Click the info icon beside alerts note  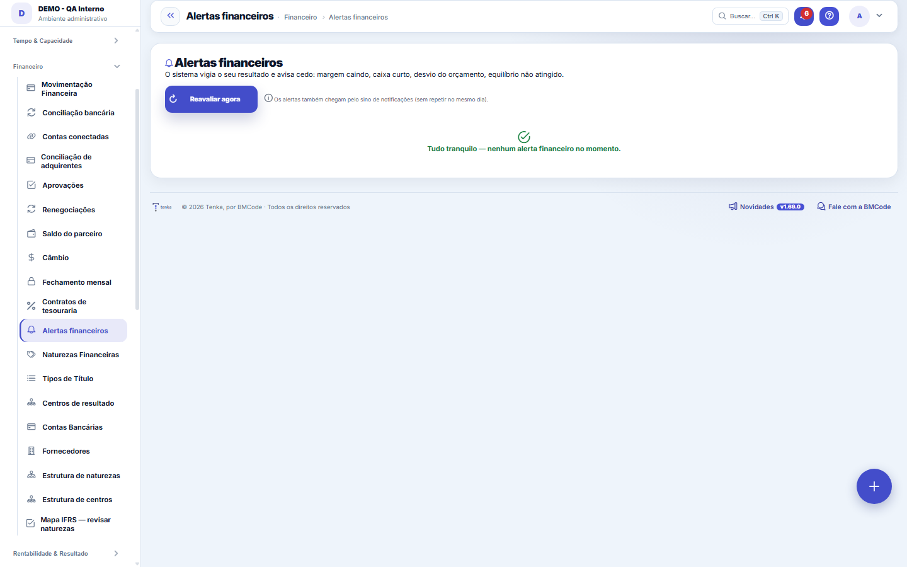(268, 98)
